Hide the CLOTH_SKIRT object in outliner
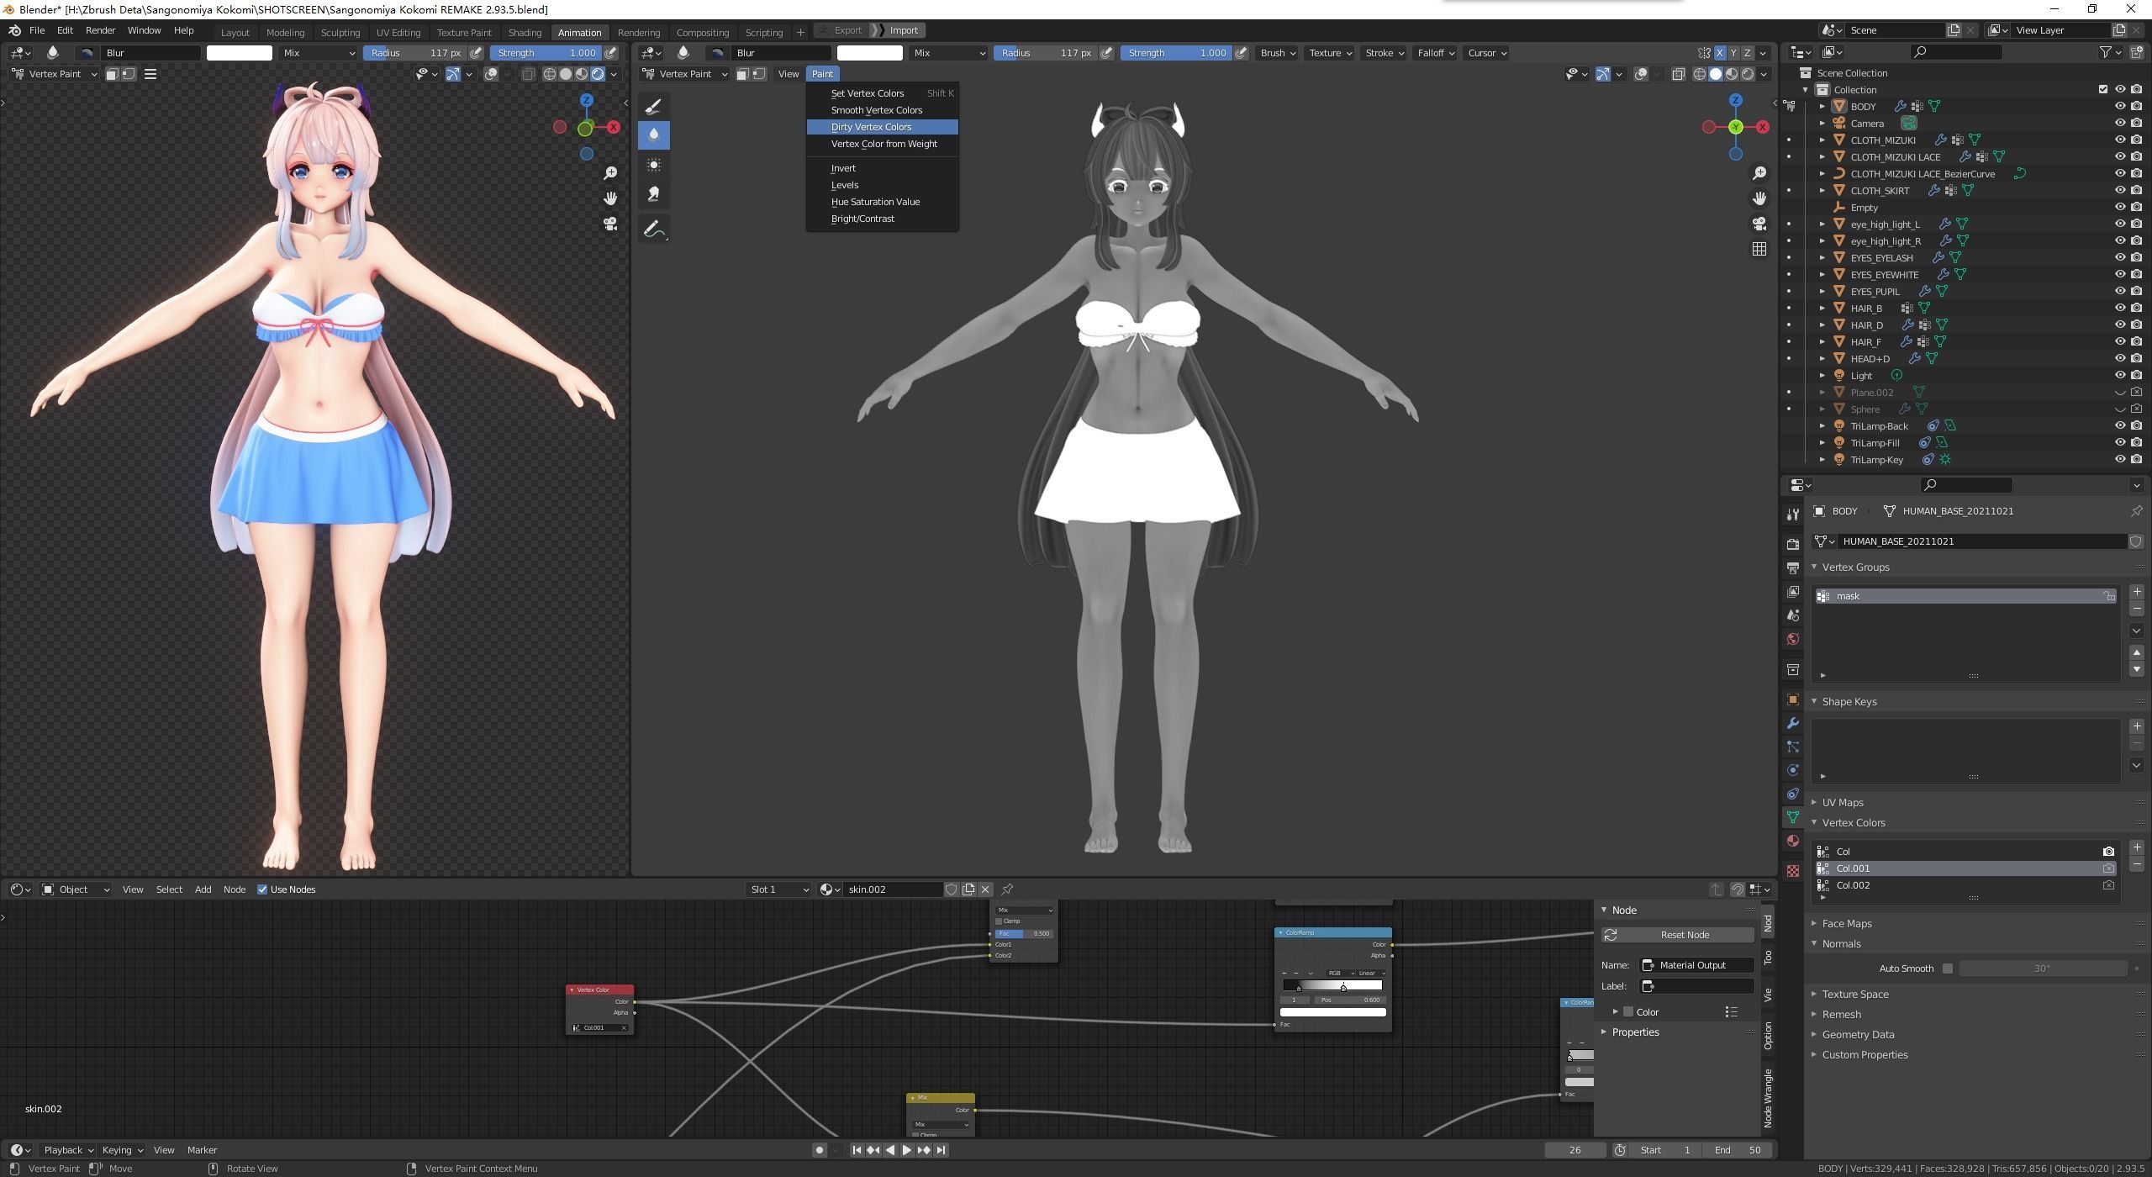This screenshot has height=1177, width=2152. point(2119,191)
